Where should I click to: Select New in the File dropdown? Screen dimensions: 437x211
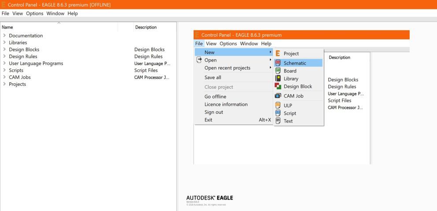234,52
